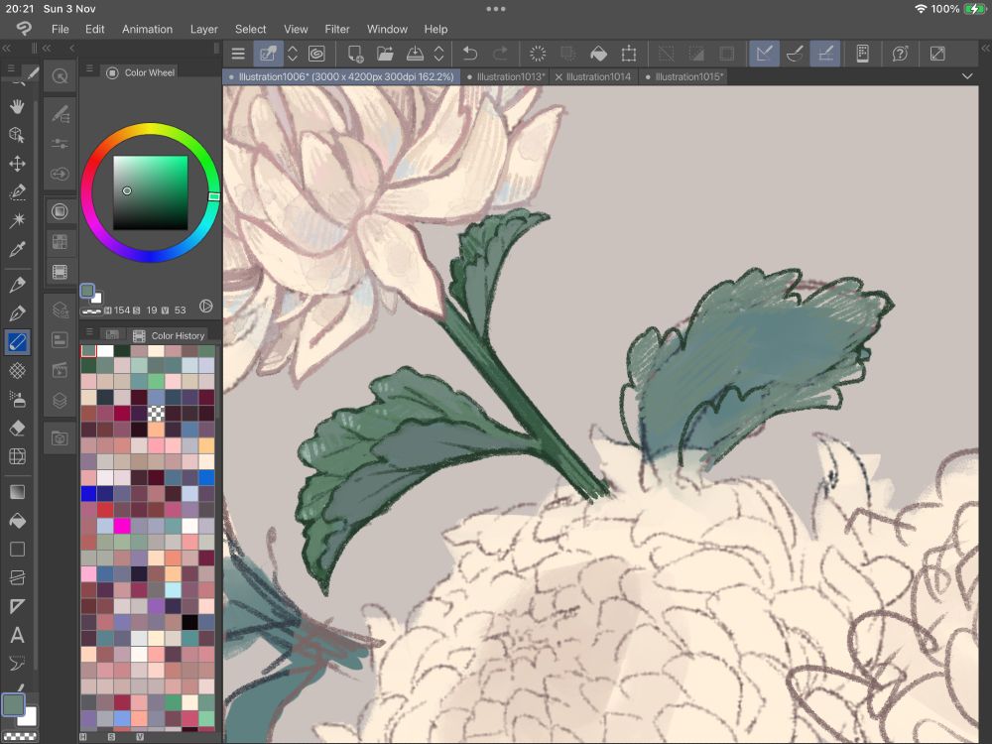The height and width of the screenshot is (744, 992).
Task: Open the Layer menu
Action: click(x=203, y=29)
